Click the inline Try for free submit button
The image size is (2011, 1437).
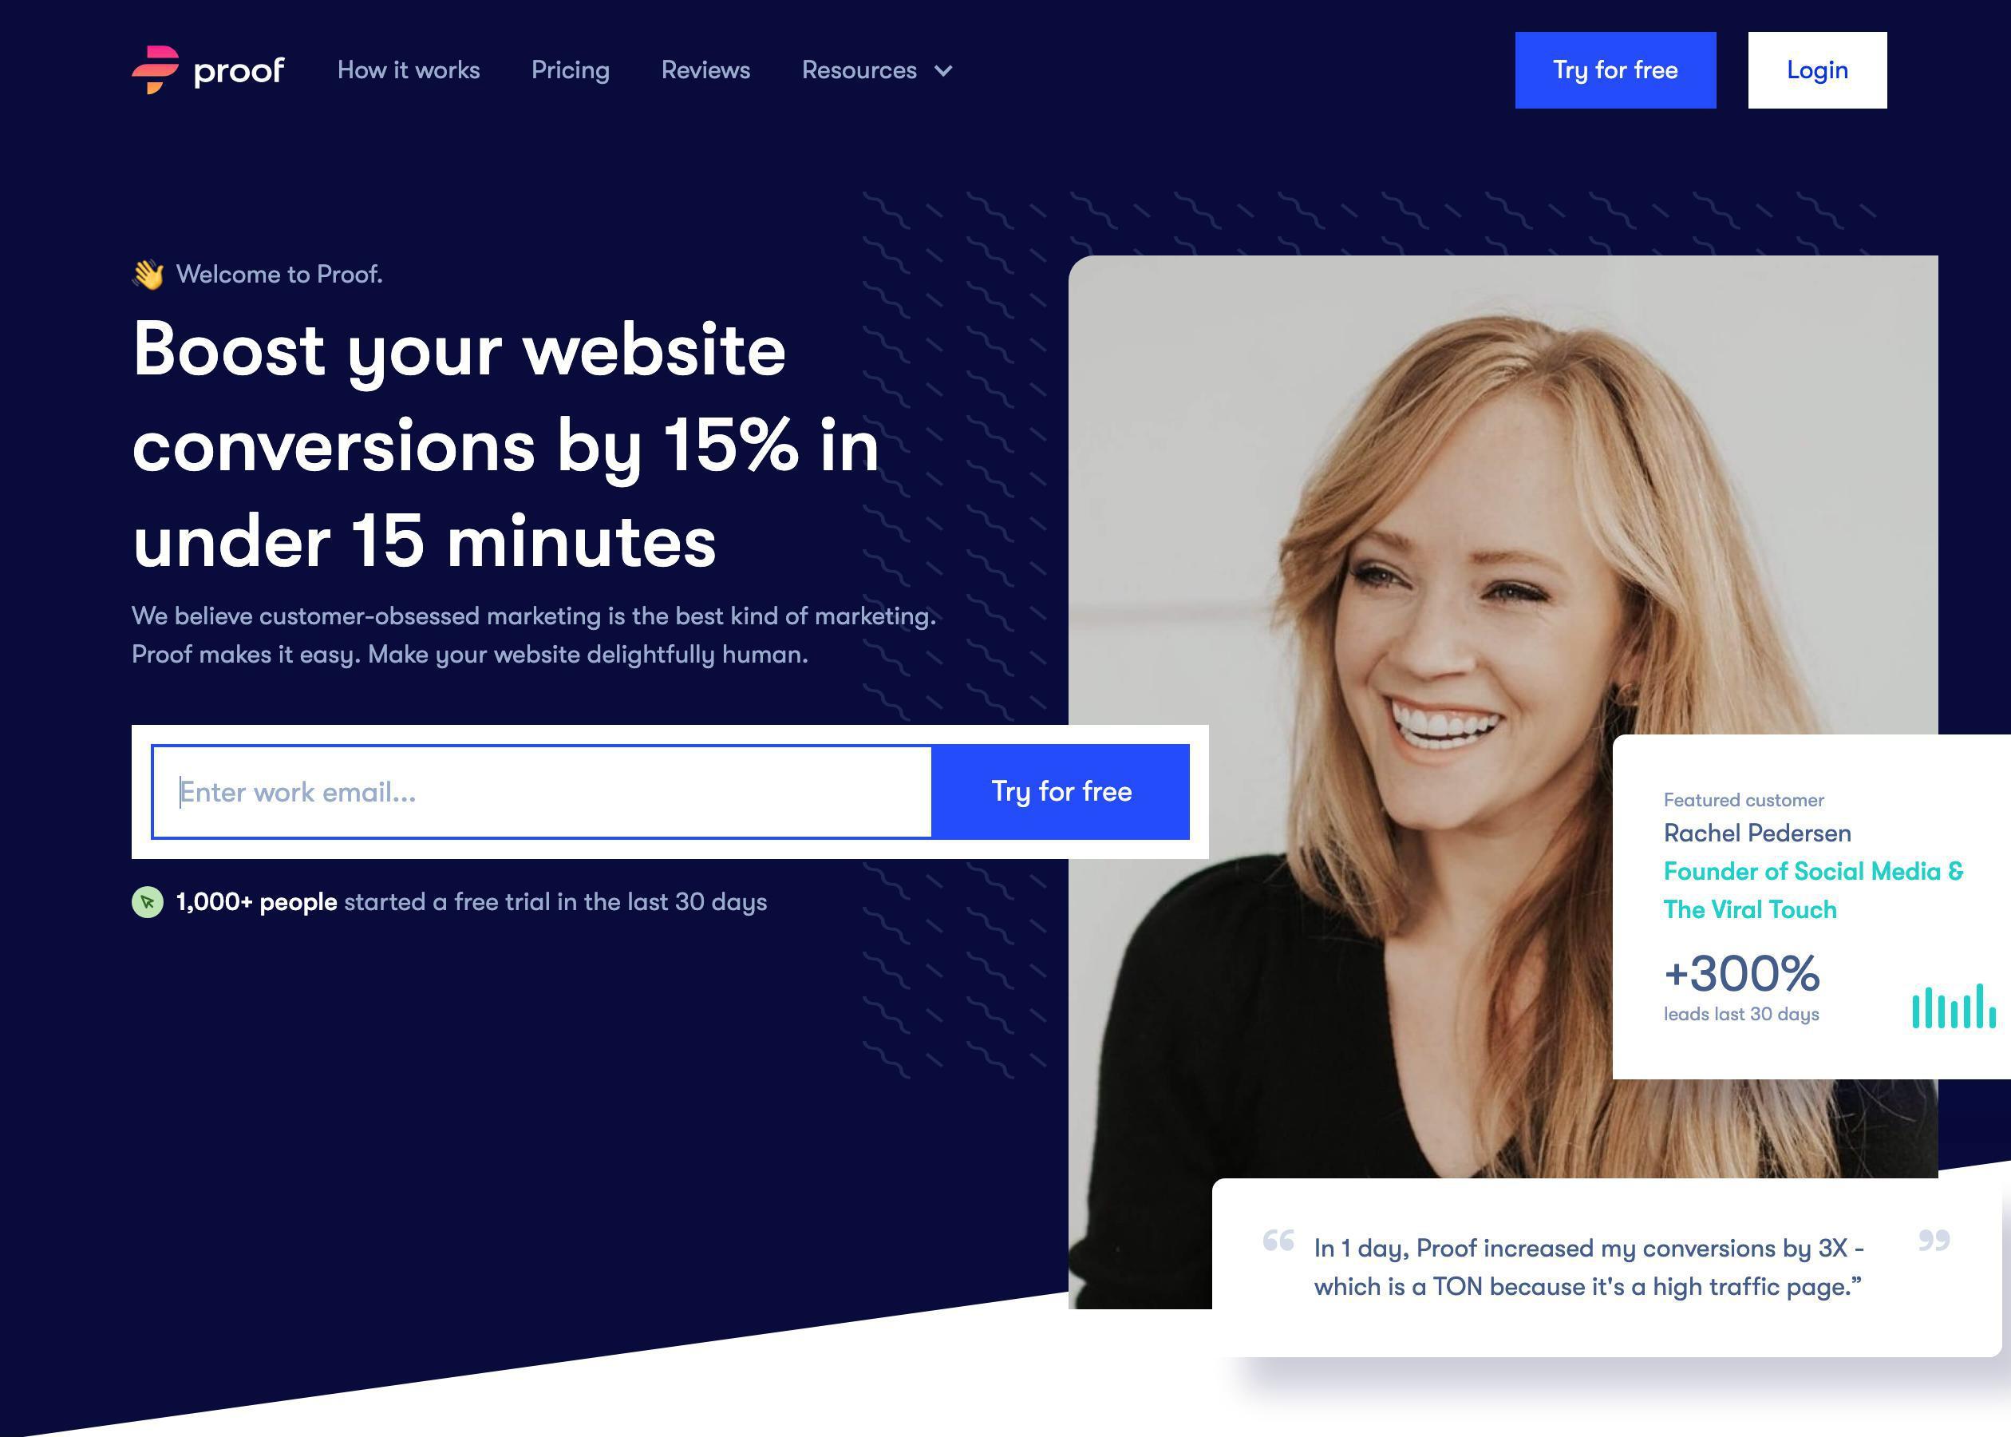click(1061, 792)
